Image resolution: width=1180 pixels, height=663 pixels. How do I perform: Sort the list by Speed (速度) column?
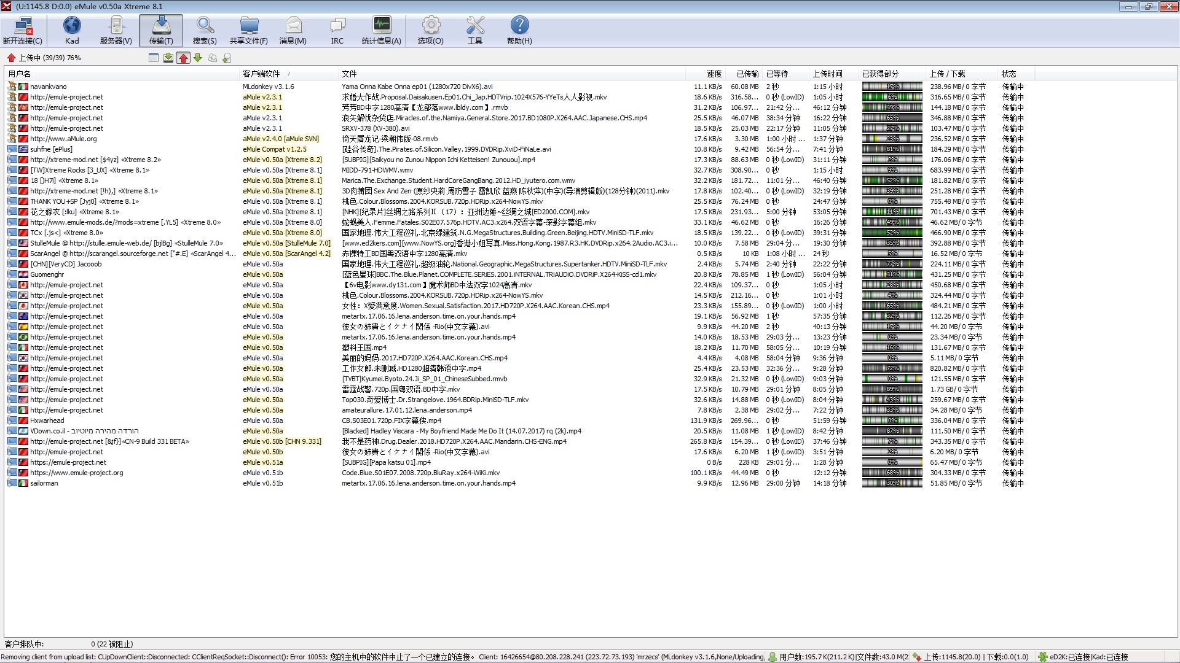tap(714, 74)
